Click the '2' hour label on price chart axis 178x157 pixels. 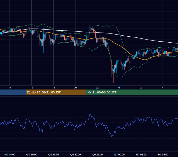pos(141,88)
